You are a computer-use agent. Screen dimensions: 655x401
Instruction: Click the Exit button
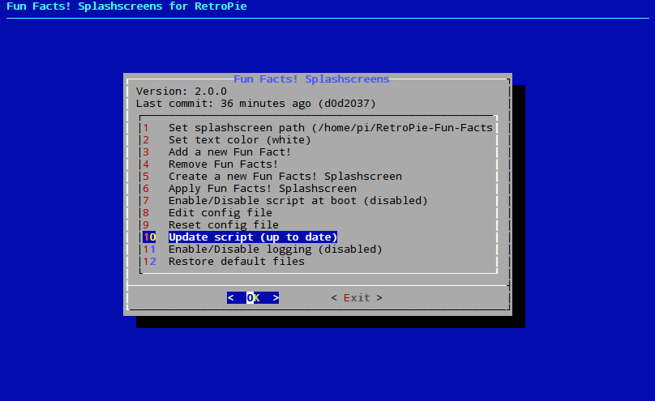357,297
